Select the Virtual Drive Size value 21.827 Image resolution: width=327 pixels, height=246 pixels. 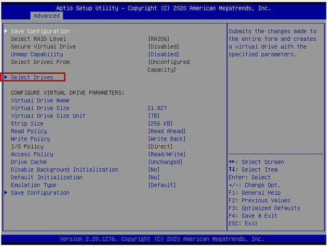[157, 108]
